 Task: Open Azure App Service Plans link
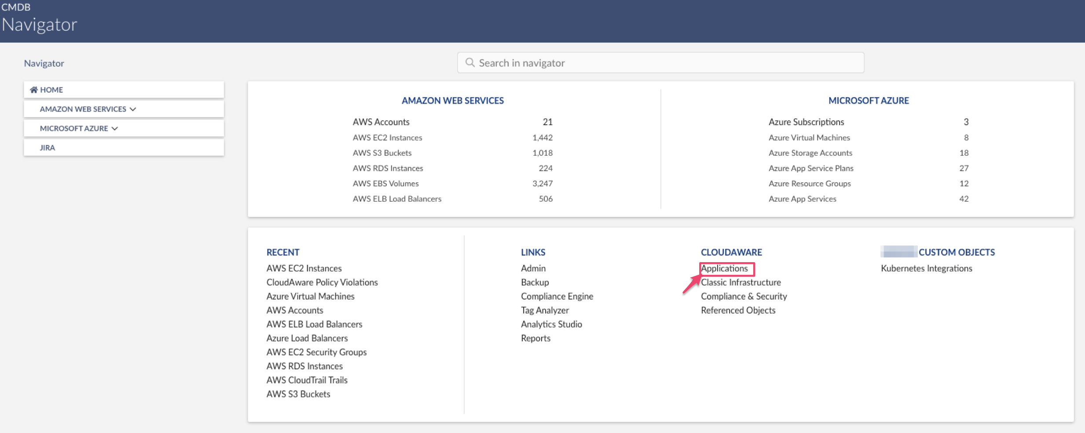(x=811, y=168)
